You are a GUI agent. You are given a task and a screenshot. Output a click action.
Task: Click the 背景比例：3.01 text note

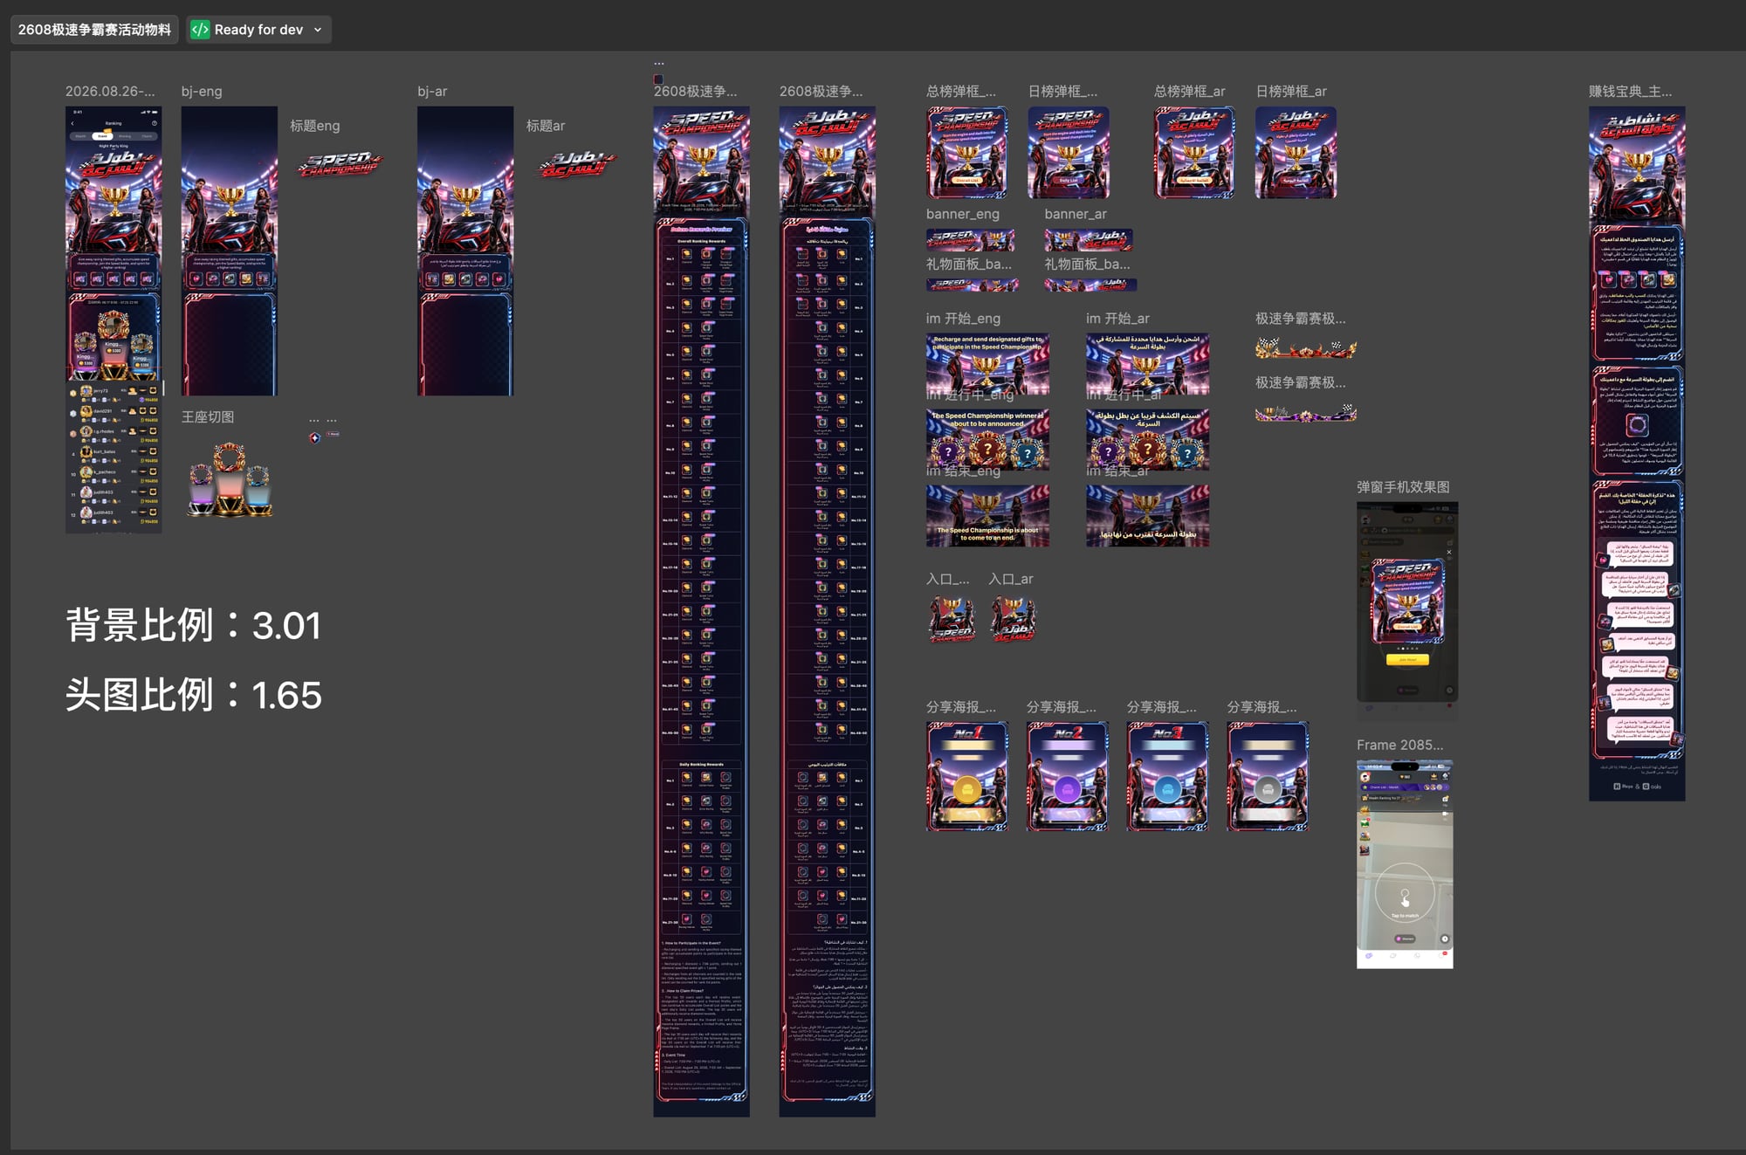tap(194, 625)
